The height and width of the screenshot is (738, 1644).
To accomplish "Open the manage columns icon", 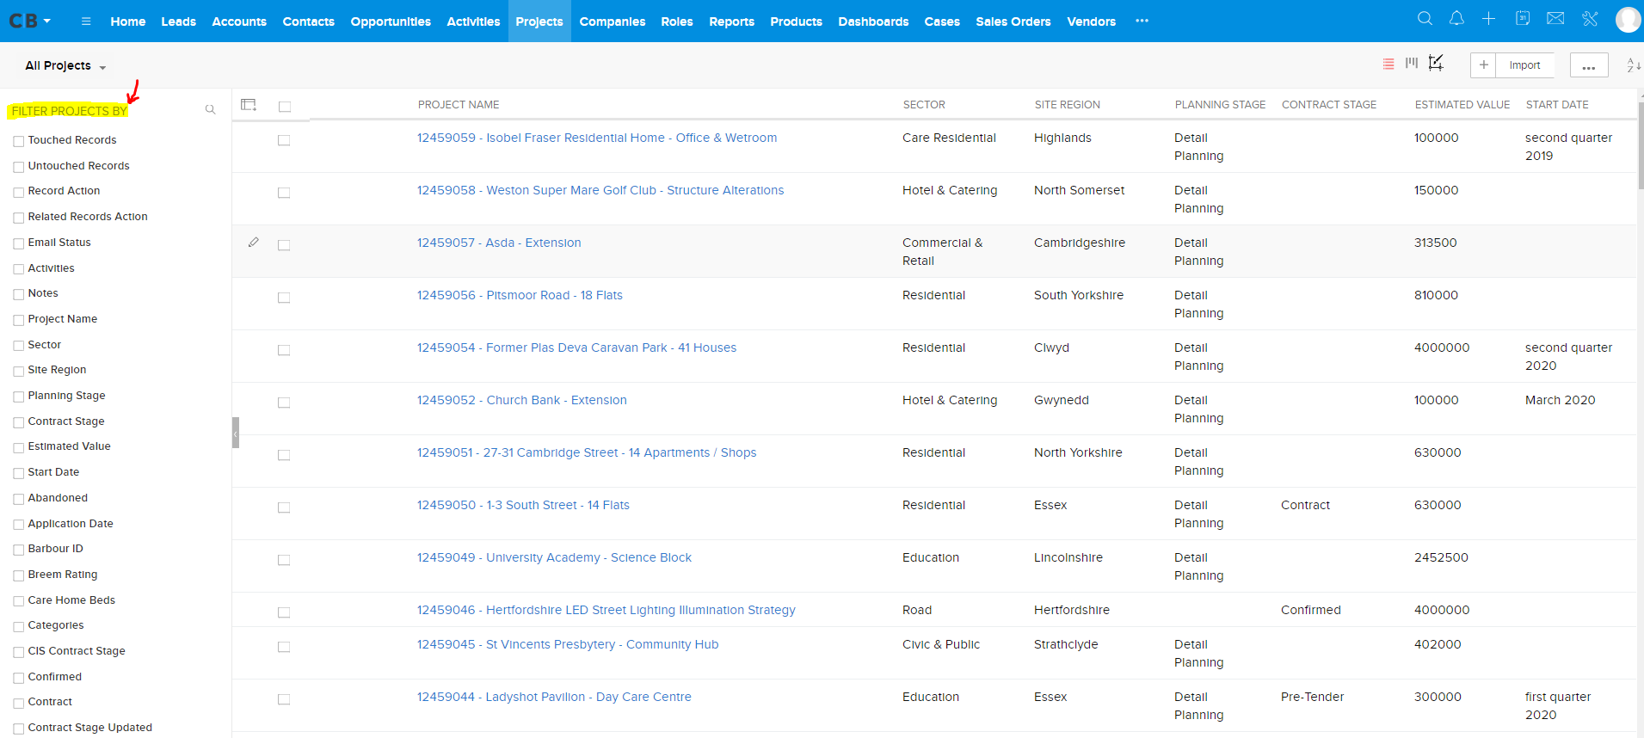I will point(249,104).
